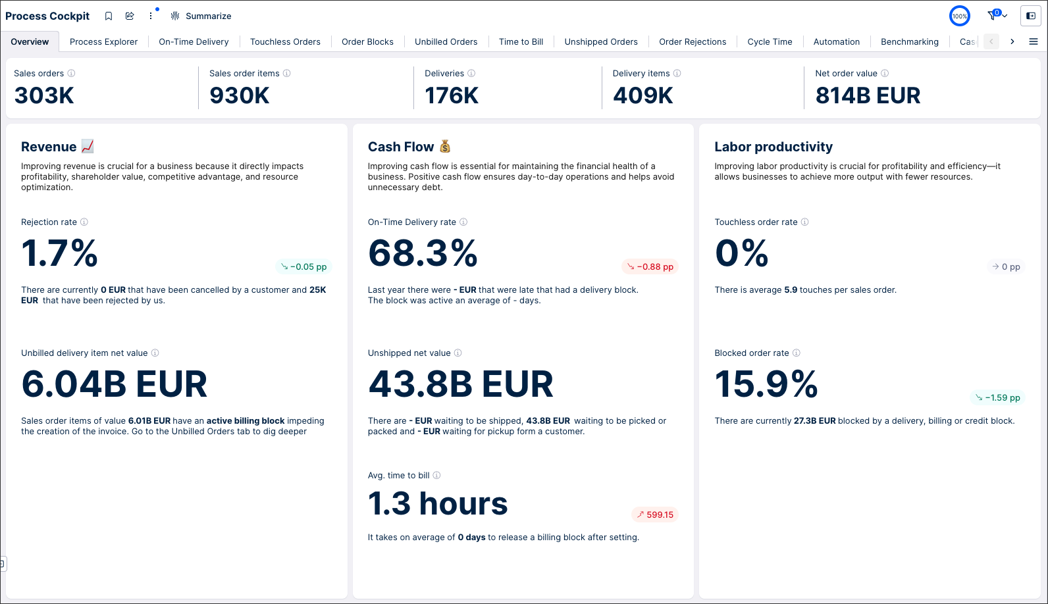Click the 599.15 time to bill trend badge

click(x=654, y=515)
